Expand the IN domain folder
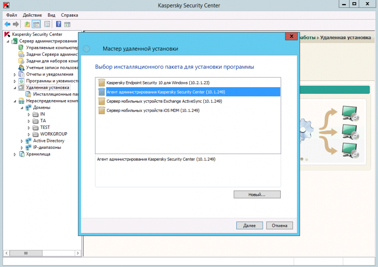 click(x=29, y=114)
